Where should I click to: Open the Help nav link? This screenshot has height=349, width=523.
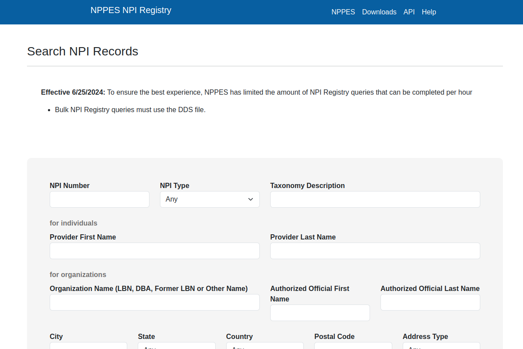click(429, 12)
